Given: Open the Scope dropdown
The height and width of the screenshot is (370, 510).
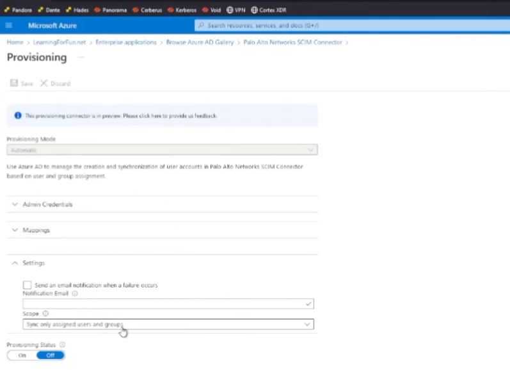Looking at the screenshot, I should (168, 324).
